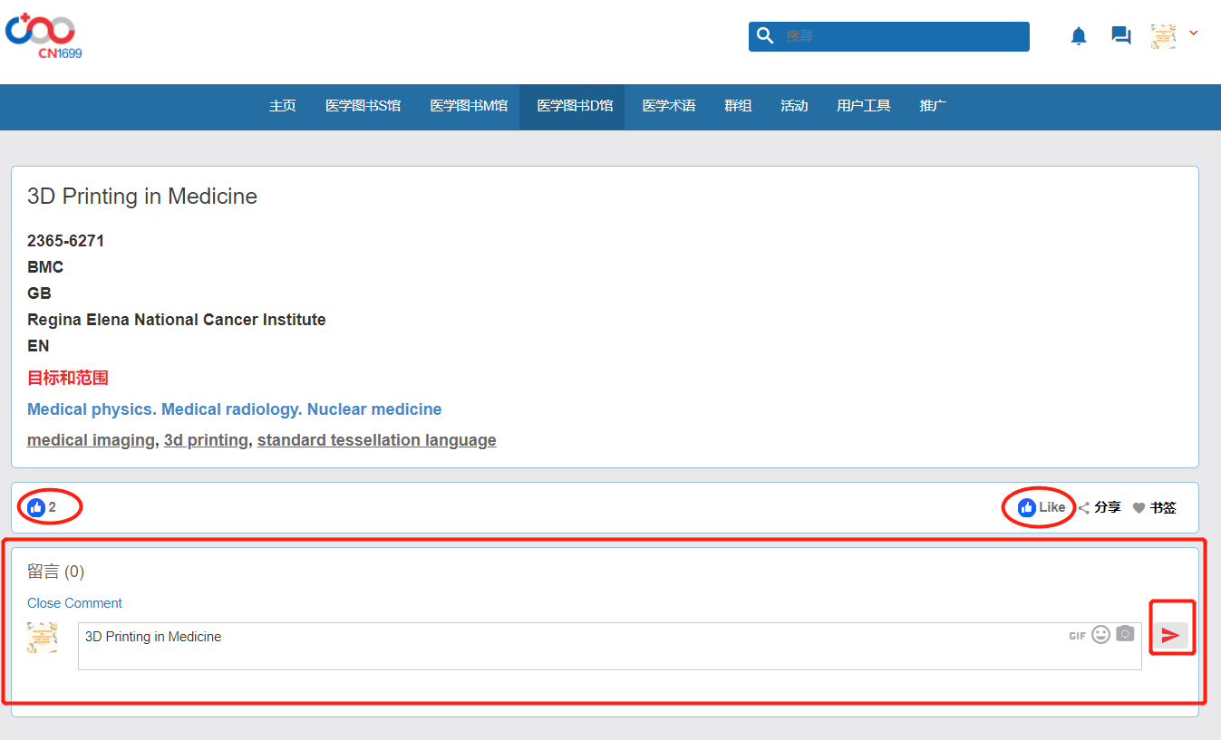Click the GB country code text
Viewport: 1221px width, 740px height.
pos(39,293)
